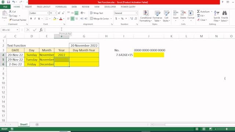Apply Percent style
This screenshot has height=132, width=235.
(x=122, y=19)
